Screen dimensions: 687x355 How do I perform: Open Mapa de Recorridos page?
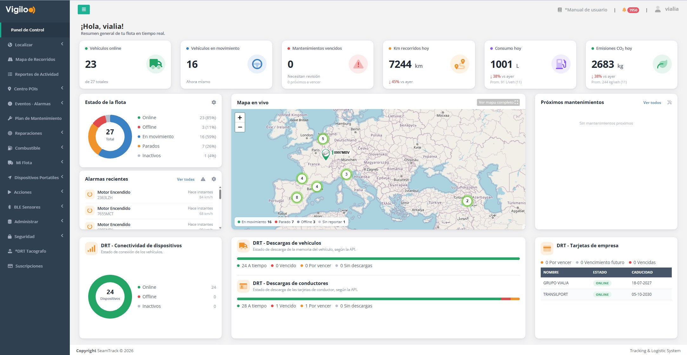coord(35,59)
